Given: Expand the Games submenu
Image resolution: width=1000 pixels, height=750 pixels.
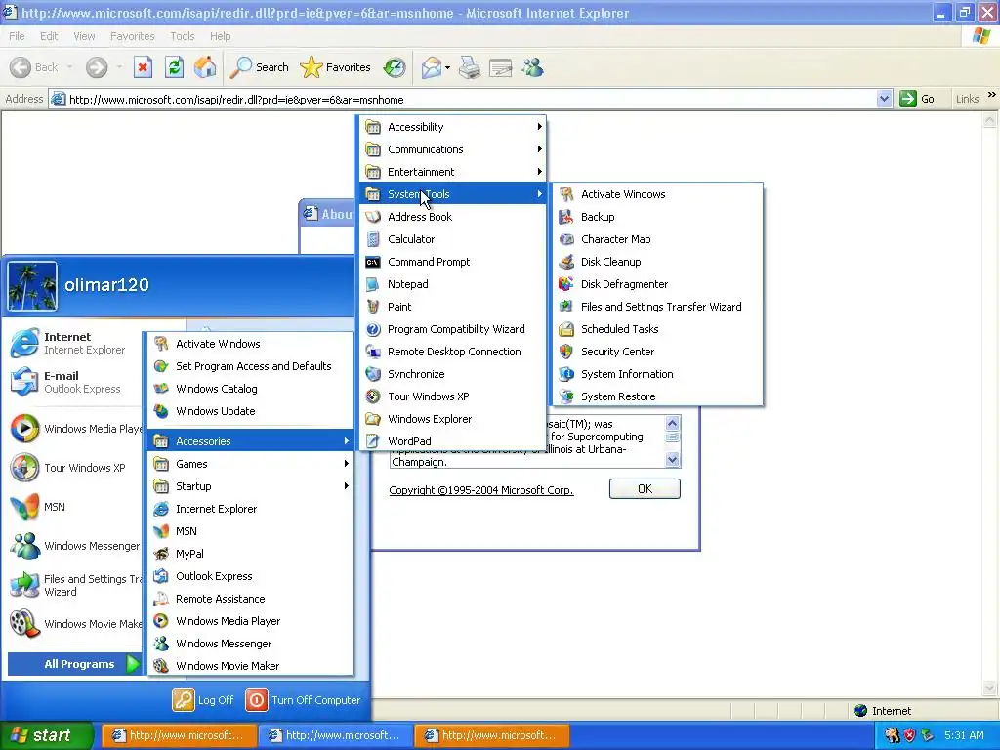Looking at the screenshot, I should tap(250, 464).
